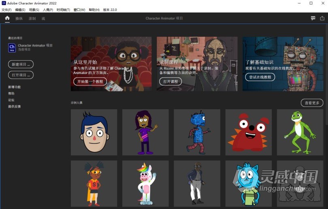
Task: Go to the Home workspace icon
Action: [x=7, y=18]
